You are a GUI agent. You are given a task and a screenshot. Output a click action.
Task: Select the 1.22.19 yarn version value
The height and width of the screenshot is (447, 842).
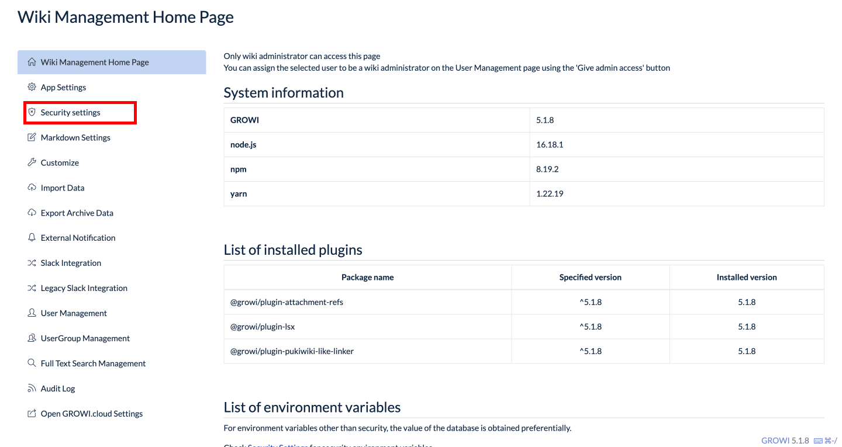point(550,193)
